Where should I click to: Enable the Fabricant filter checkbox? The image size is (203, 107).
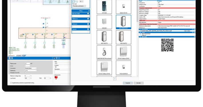coord(88,24)
